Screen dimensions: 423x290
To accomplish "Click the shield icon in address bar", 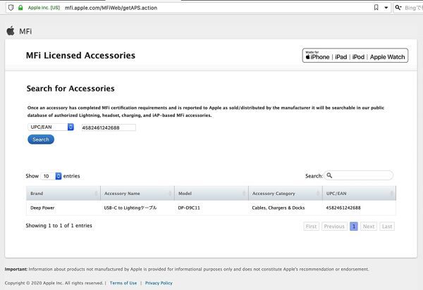I will [11, 7].
